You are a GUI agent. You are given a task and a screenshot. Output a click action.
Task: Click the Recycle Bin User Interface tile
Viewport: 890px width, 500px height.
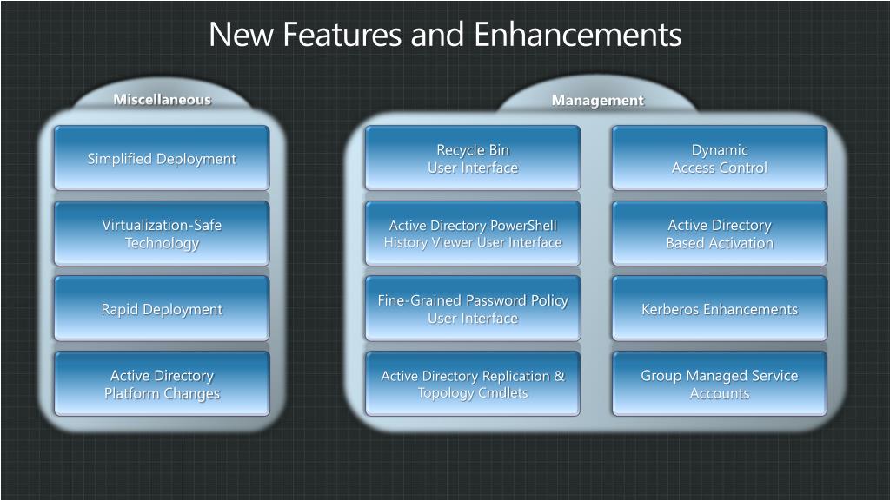tap(473, 158)
